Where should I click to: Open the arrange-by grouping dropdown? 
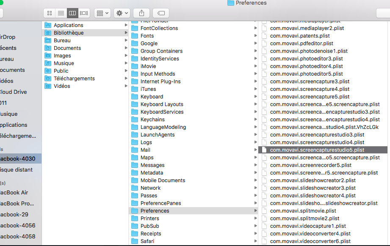[102, 13]
